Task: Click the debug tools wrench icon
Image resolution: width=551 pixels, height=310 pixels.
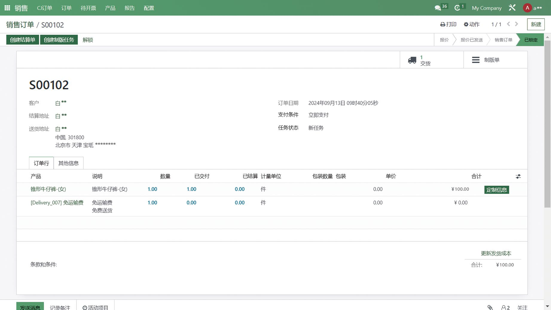Action: click(512, 8)
